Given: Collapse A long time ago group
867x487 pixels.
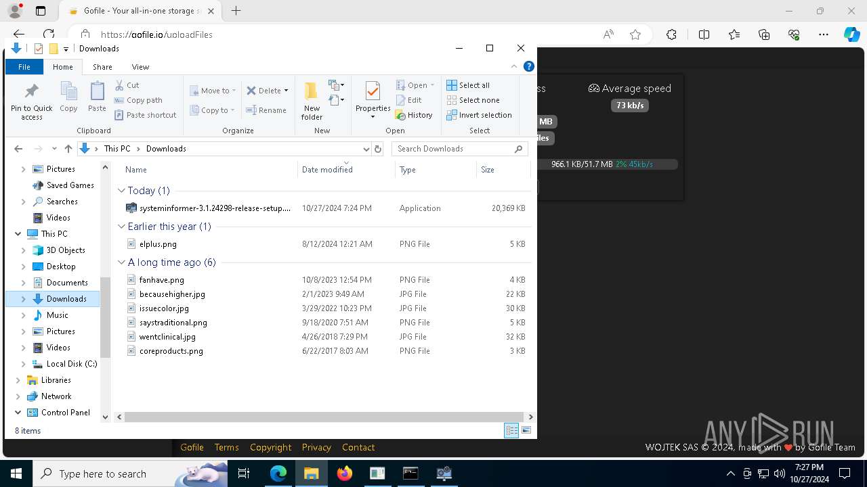Looking at the screenshot, I should click(121, 262).
